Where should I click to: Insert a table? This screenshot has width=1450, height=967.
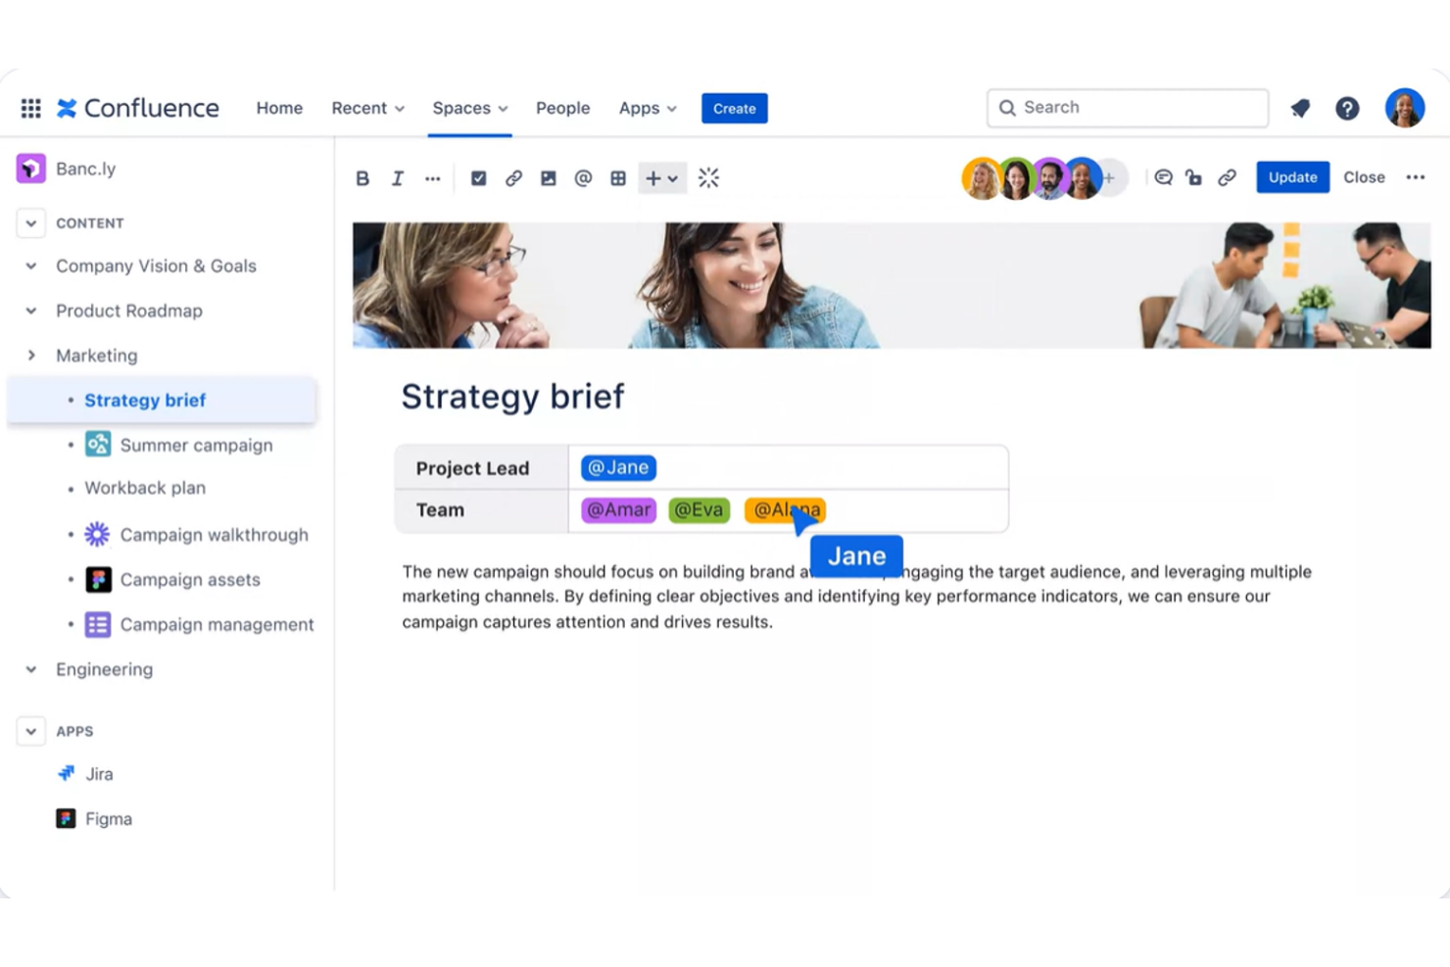pyautogui.click(x=618, y=178)
